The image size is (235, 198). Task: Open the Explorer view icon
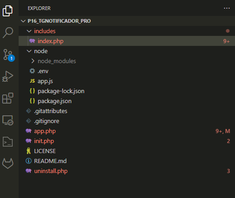tap(8, 11)
